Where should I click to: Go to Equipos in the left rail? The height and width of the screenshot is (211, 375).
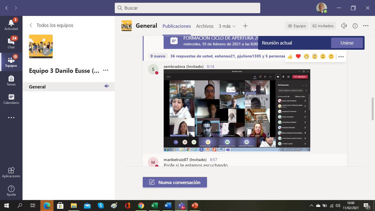[11, 61]
